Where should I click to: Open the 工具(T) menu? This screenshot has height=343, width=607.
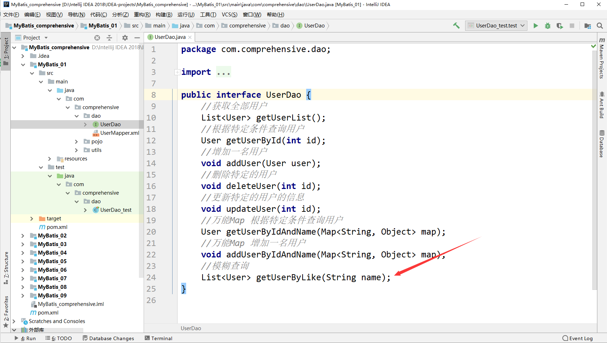(208, 15)
